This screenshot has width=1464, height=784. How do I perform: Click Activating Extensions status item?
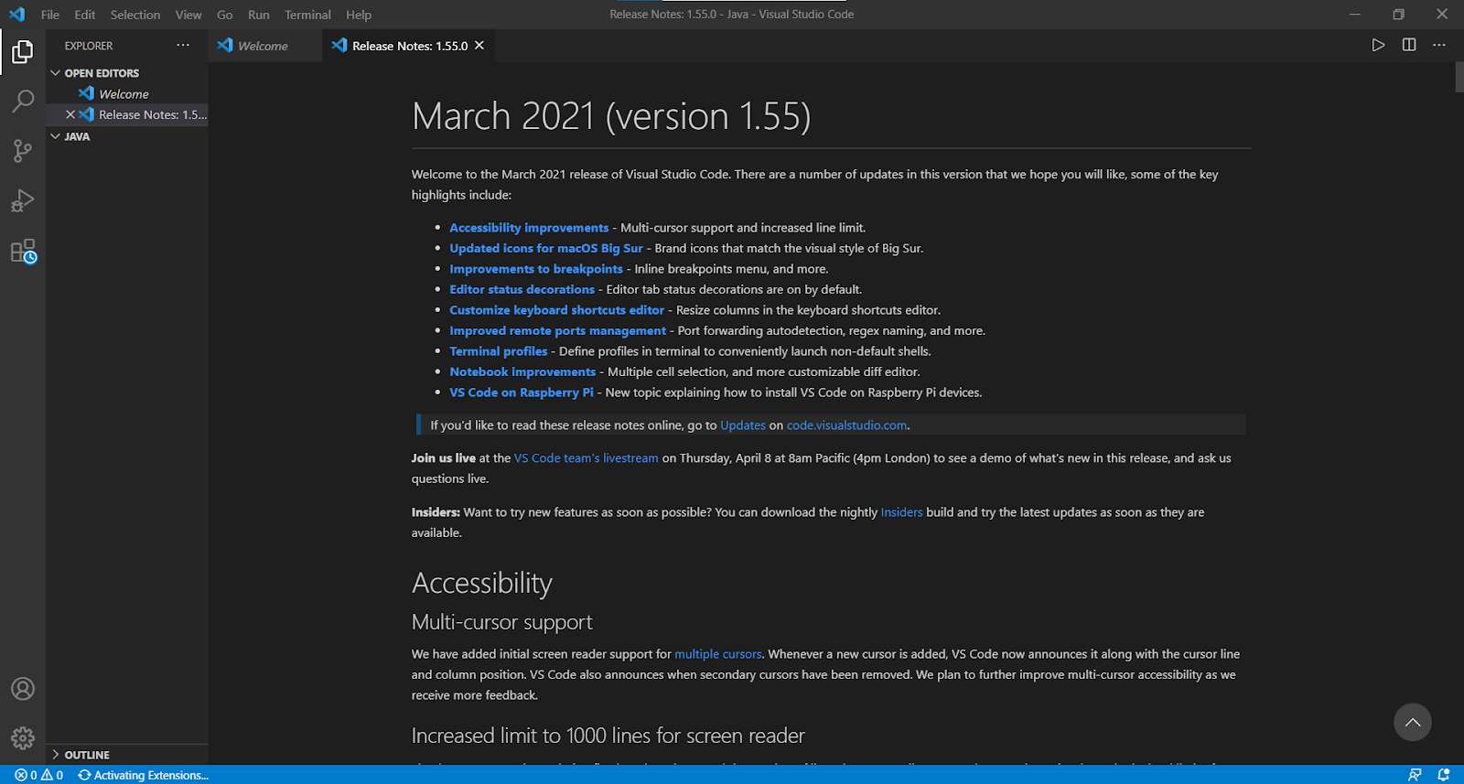click(144, 775)
